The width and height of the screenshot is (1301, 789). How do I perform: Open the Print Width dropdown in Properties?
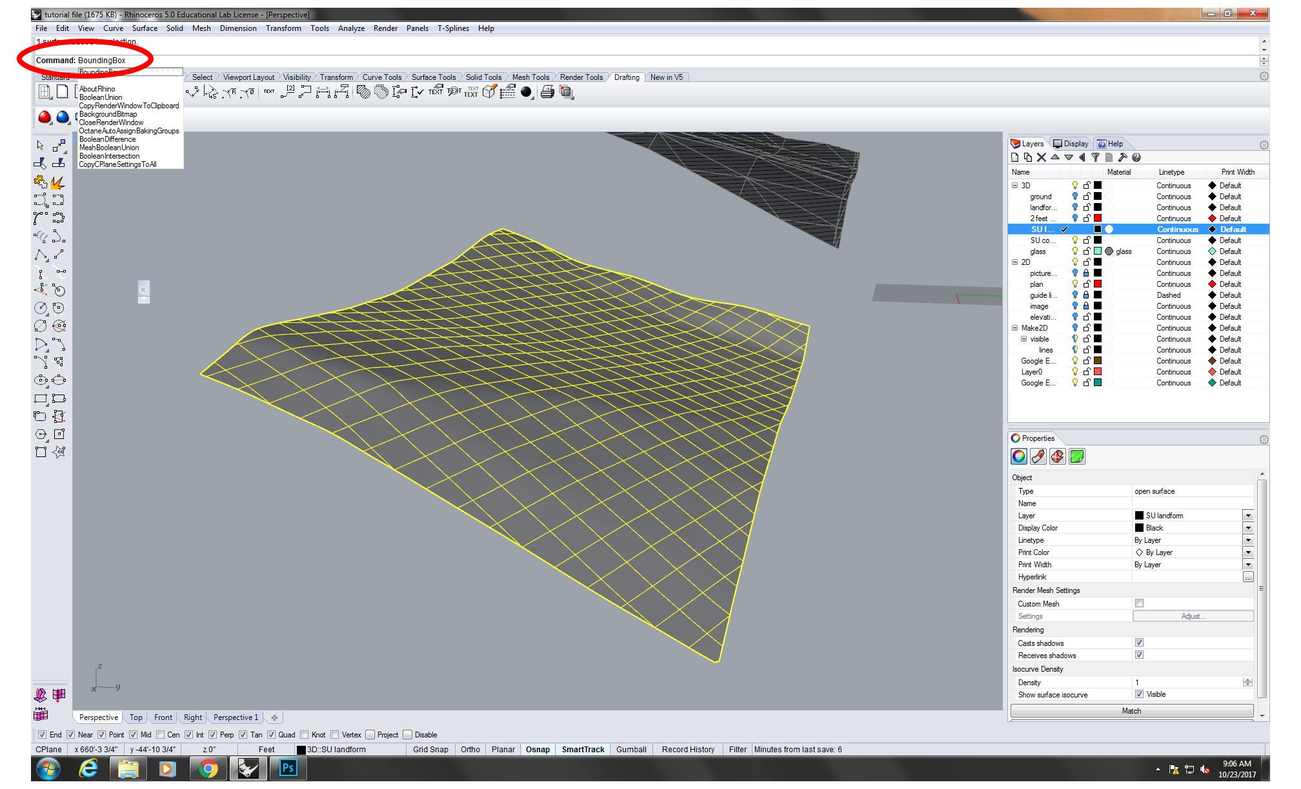[x=1248, y=565]
